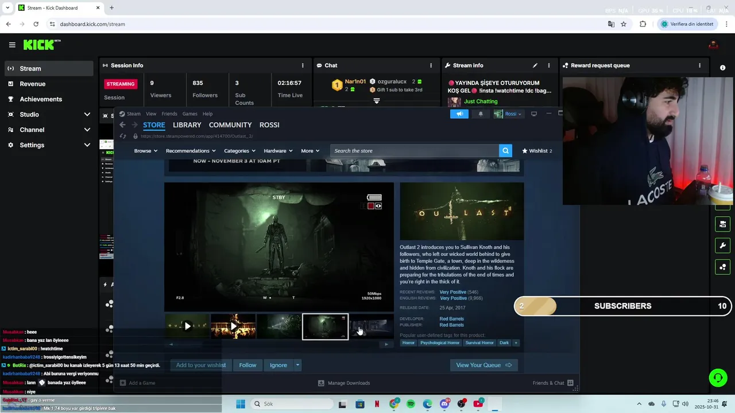
Task: Open Spotify from the taskbar
Action: pos(411,404)
